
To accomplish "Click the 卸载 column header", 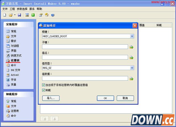I will pos(163,25).
